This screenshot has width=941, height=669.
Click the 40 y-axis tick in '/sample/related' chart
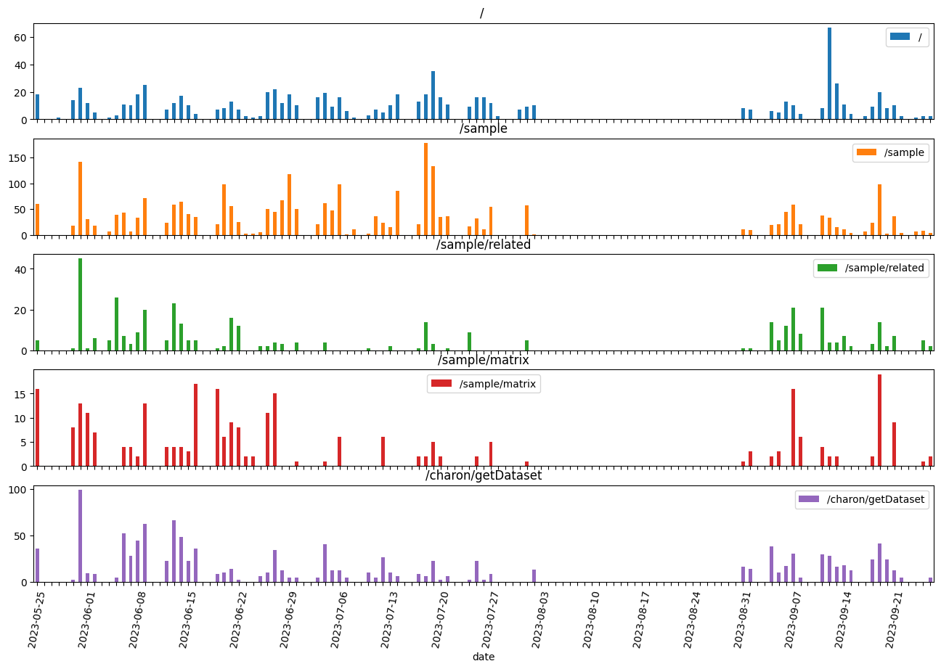[22, 269]
